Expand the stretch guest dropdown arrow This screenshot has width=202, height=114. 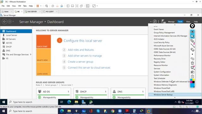pyautogui.click(x=97, y=6)
